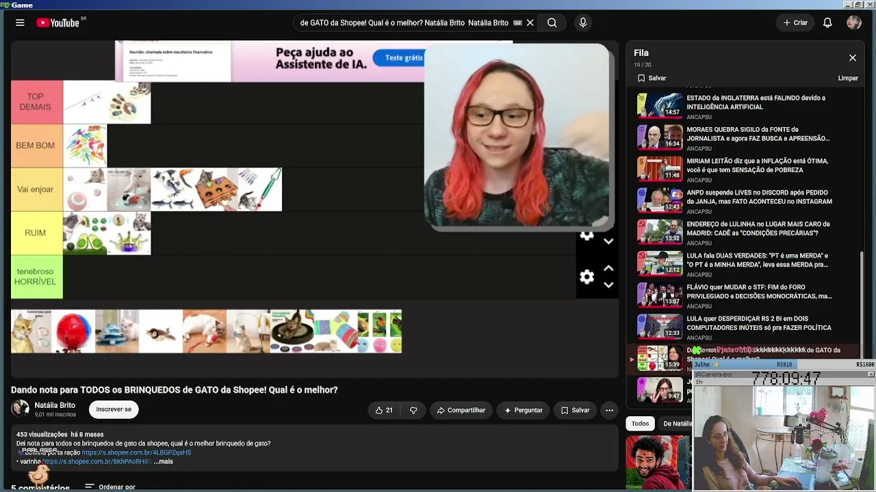Close the Fila queue panel
Screen dimensions: 876x492
(853, 58)
